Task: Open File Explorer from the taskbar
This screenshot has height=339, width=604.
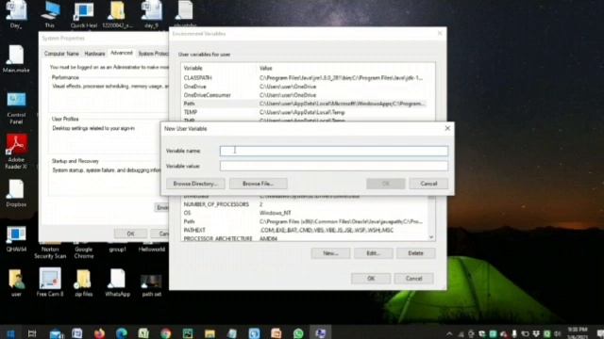Action: (210, 333)
